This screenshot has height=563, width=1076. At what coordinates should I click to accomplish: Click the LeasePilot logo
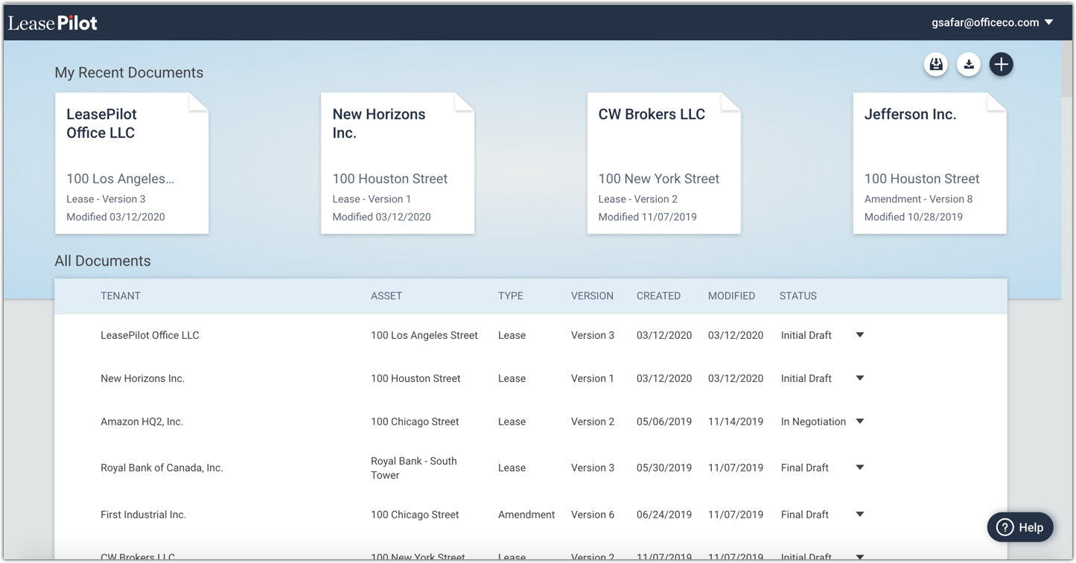click(x=53, y=22)
